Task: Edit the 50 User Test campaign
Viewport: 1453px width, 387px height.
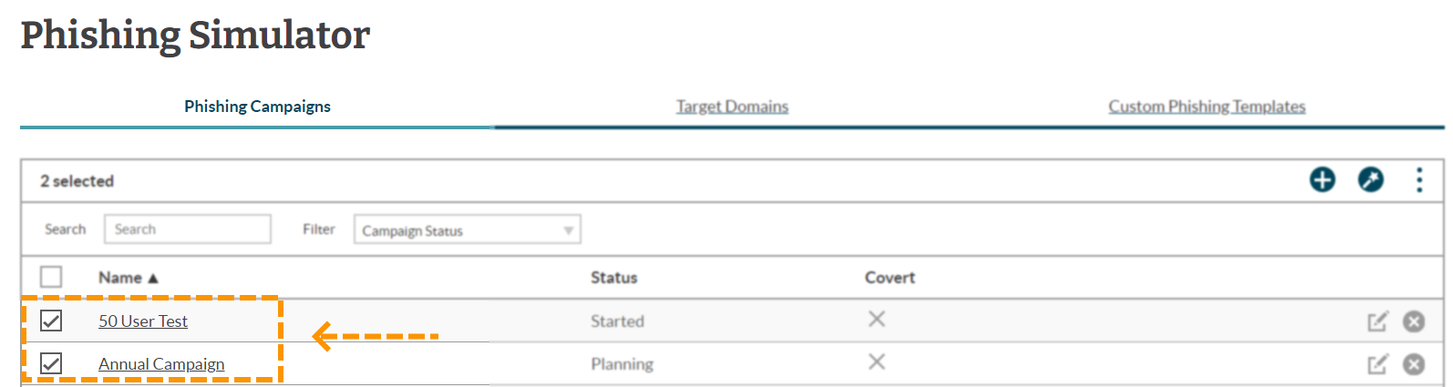Action: (x=1377, y=321)
